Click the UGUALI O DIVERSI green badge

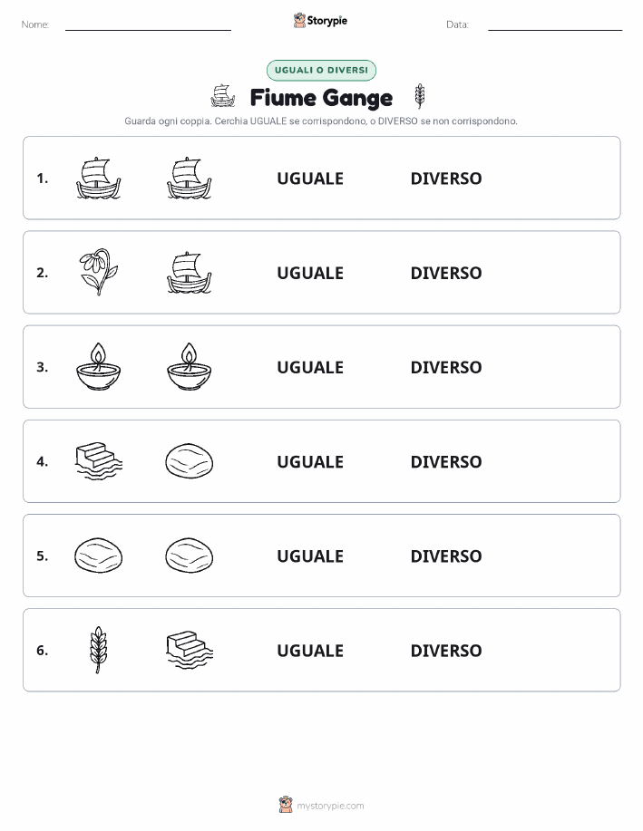click(x=321, y=70)
